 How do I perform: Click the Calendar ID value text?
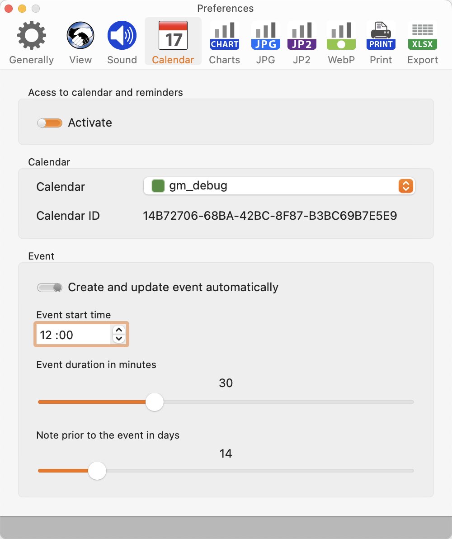click(x=270, y=216)
